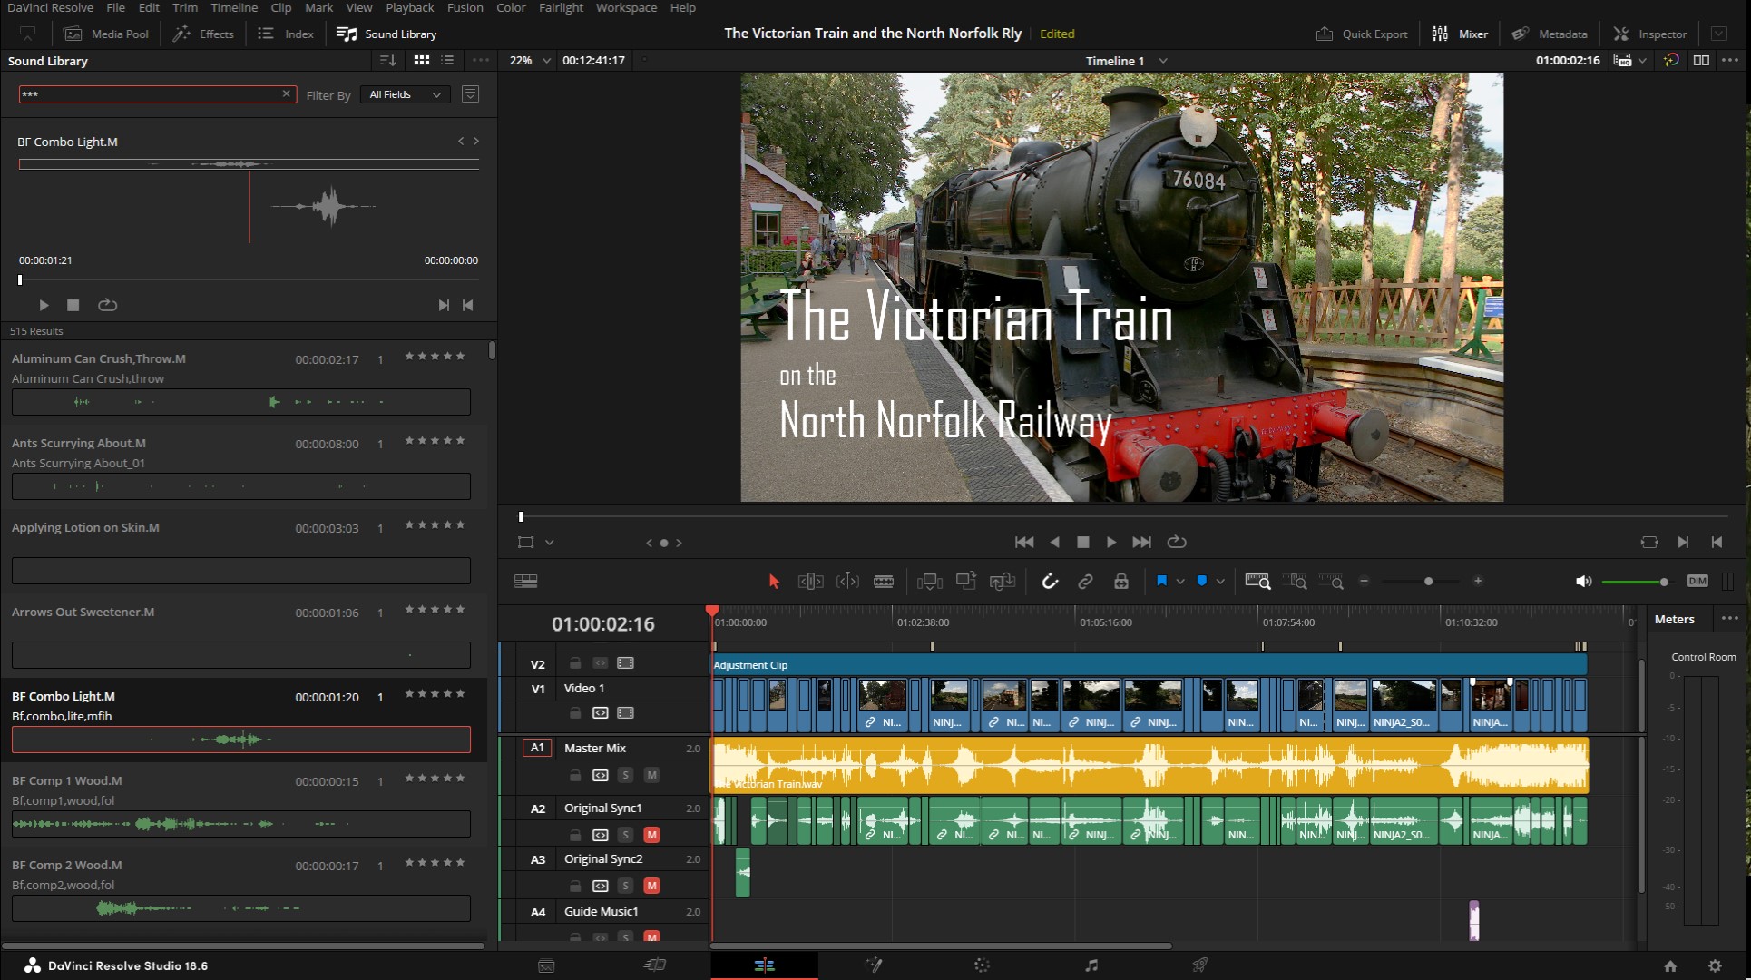The image size is (1751, 980).
Task: Select the arrow Selection Mode tool
Action: 774,582
